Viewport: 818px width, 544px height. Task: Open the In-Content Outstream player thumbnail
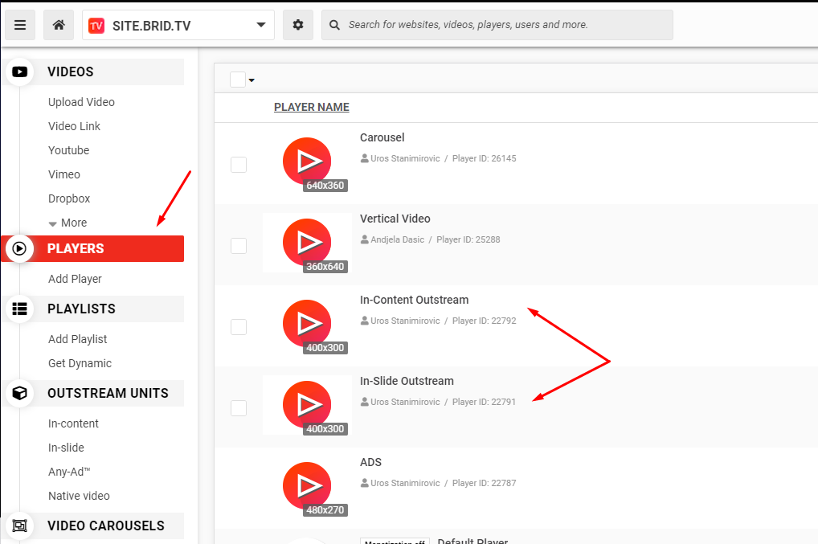tap(308, 325)
